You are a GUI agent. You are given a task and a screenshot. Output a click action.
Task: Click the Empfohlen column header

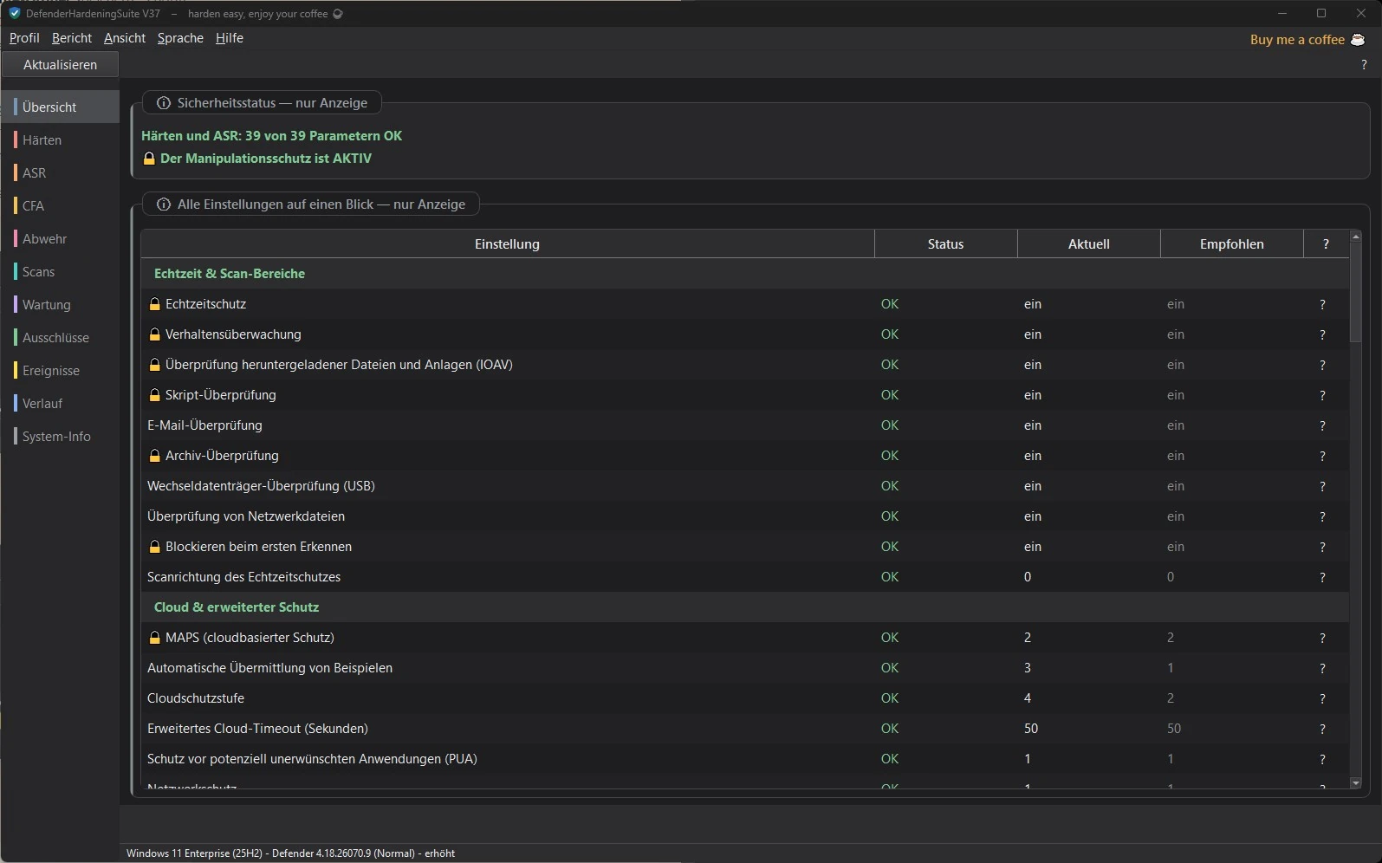pos(1231,244)
